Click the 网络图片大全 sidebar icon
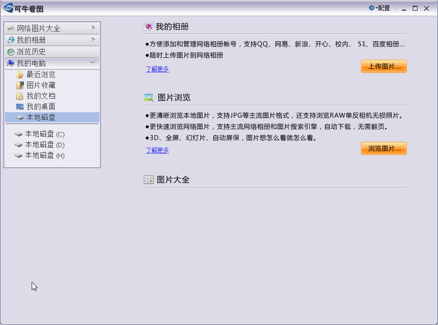438x325 pixels. point(11,28)
